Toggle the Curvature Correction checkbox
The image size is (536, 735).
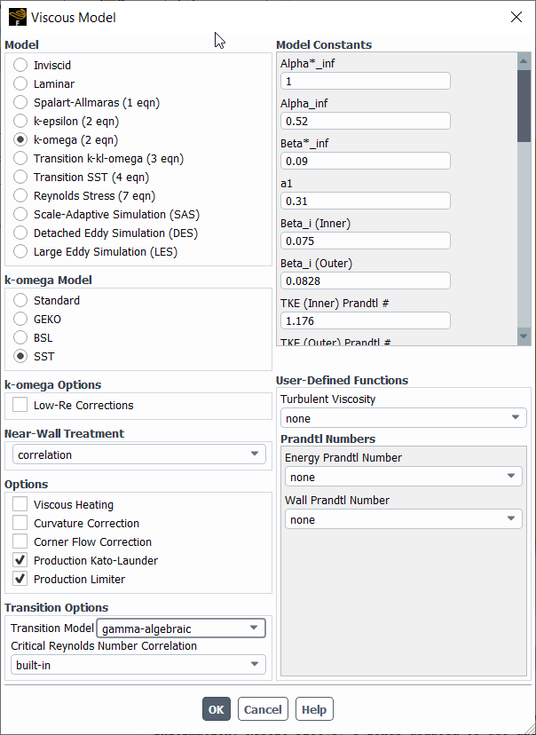[20, 523]
